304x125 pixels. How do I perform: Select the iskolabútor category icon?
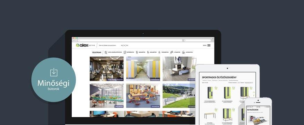coord(148,52)
